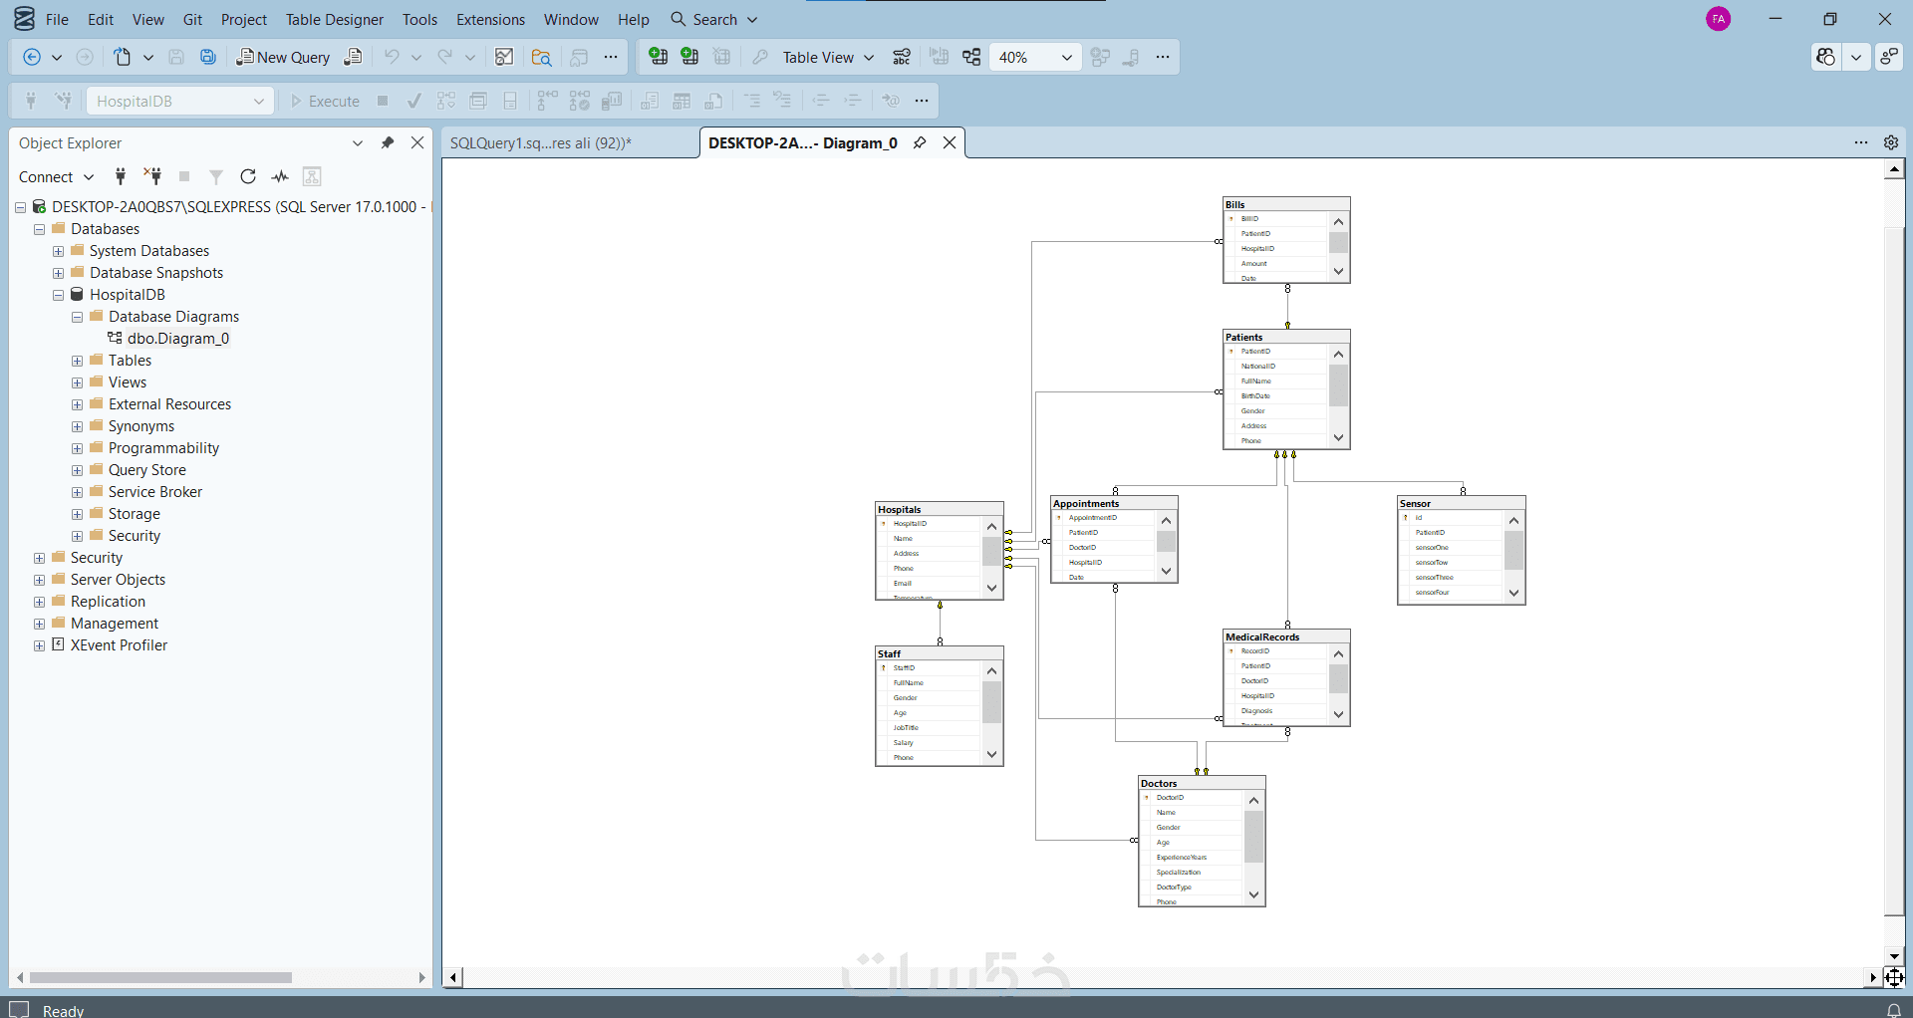Click the Execute button
The height and width of the screenshot is (1018, 1913).
pyautogui.click(x=325, y=101)
